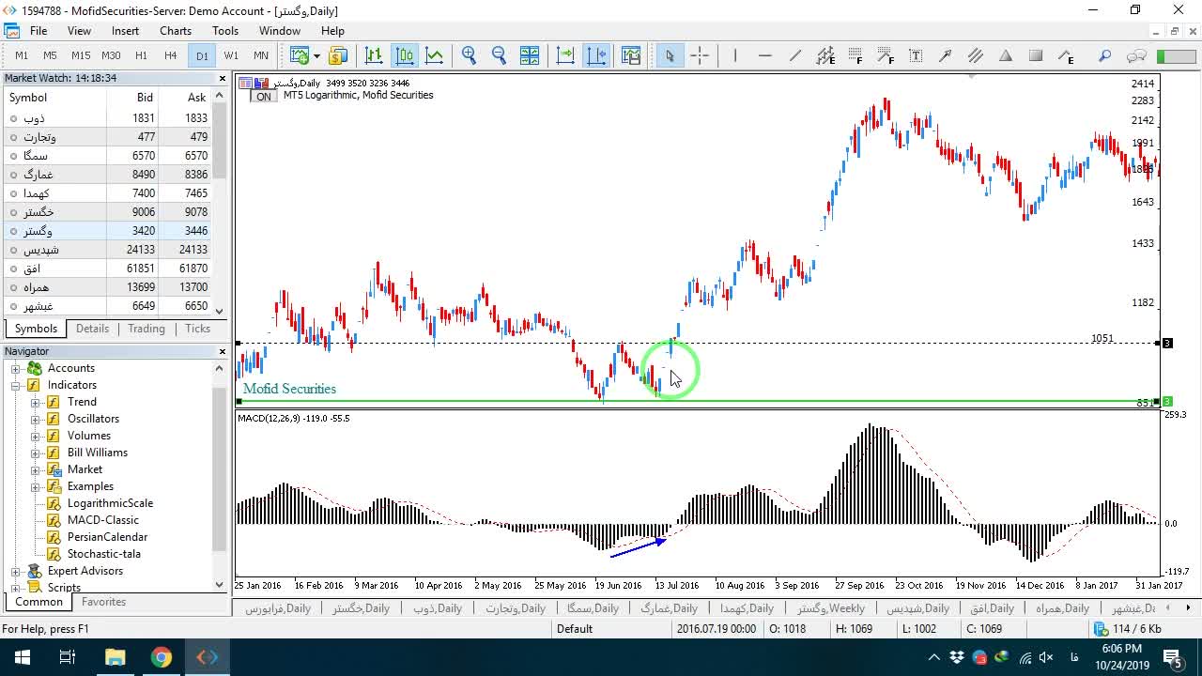The image size is (1202, 676).
Task: Expand the Volumes node
Action: [36, 436]
